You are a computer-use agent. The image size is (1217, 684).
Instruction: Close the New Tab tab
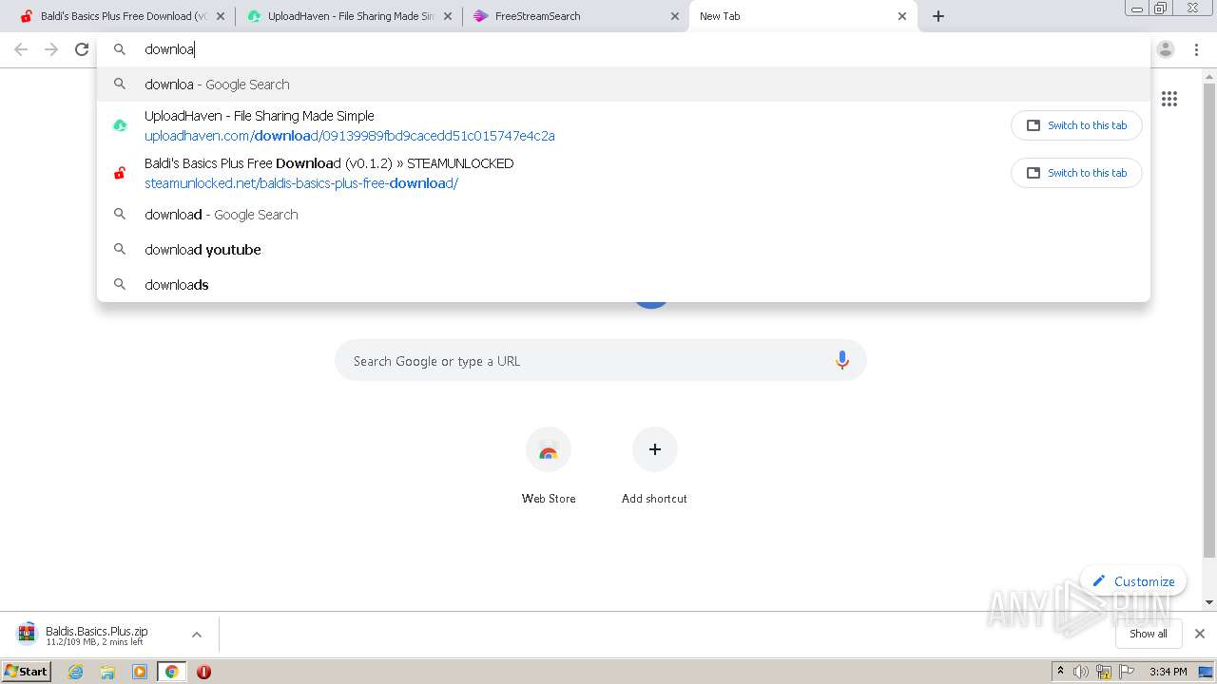click(902, 16)
